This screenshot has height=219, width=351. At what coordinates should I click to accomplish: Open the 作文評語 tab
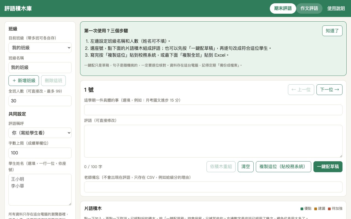(309, 8)
